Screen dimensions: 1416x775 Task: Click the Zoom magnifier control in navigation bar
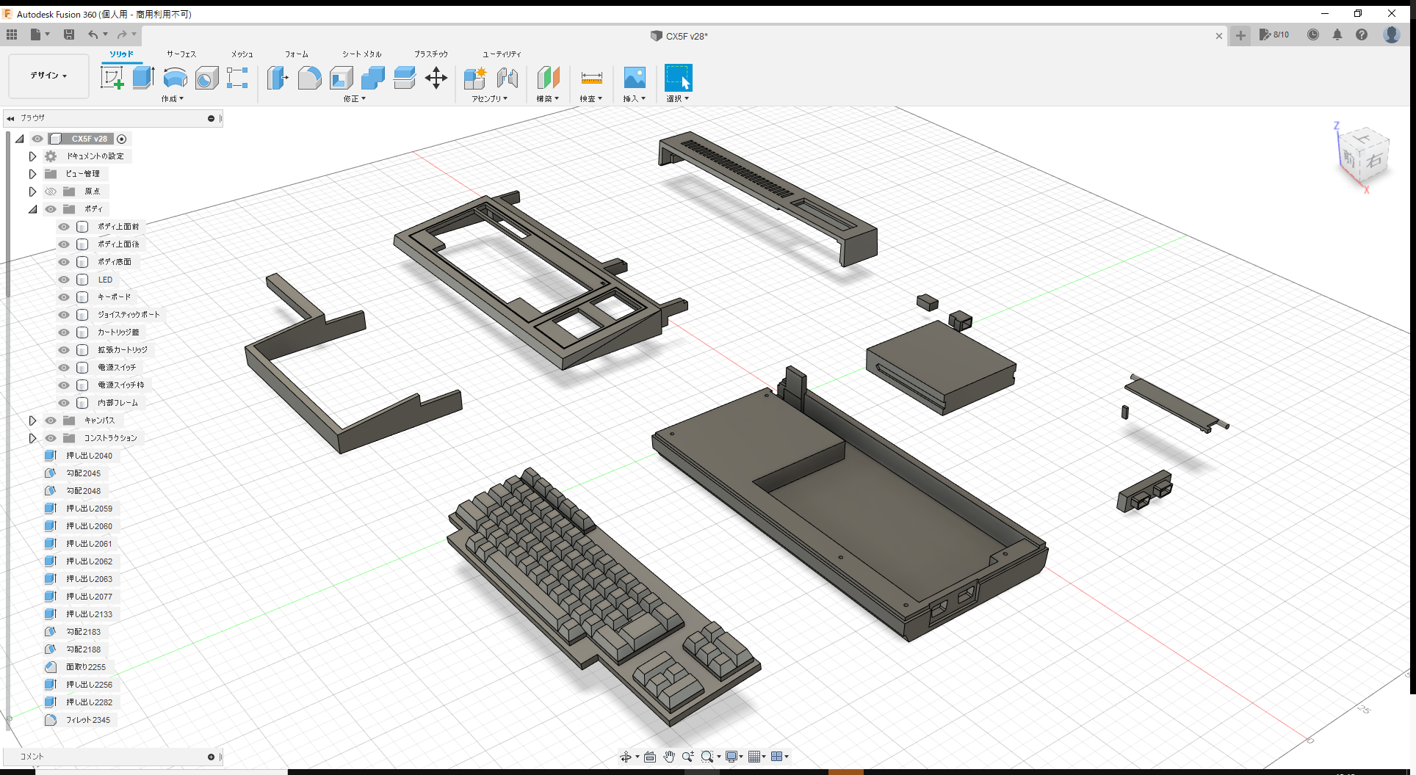(x=688, y=756)
